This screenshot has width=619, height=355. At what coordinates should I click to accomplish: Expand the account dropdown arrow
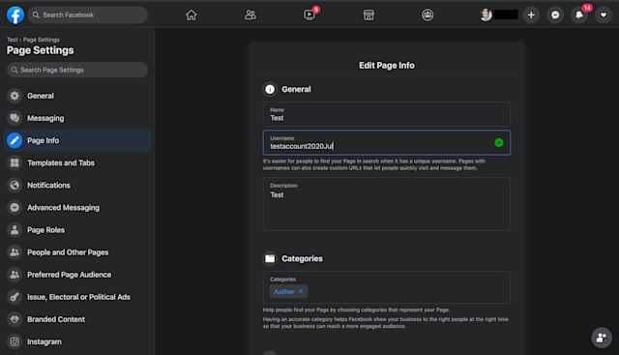click(x=604, y=15)
